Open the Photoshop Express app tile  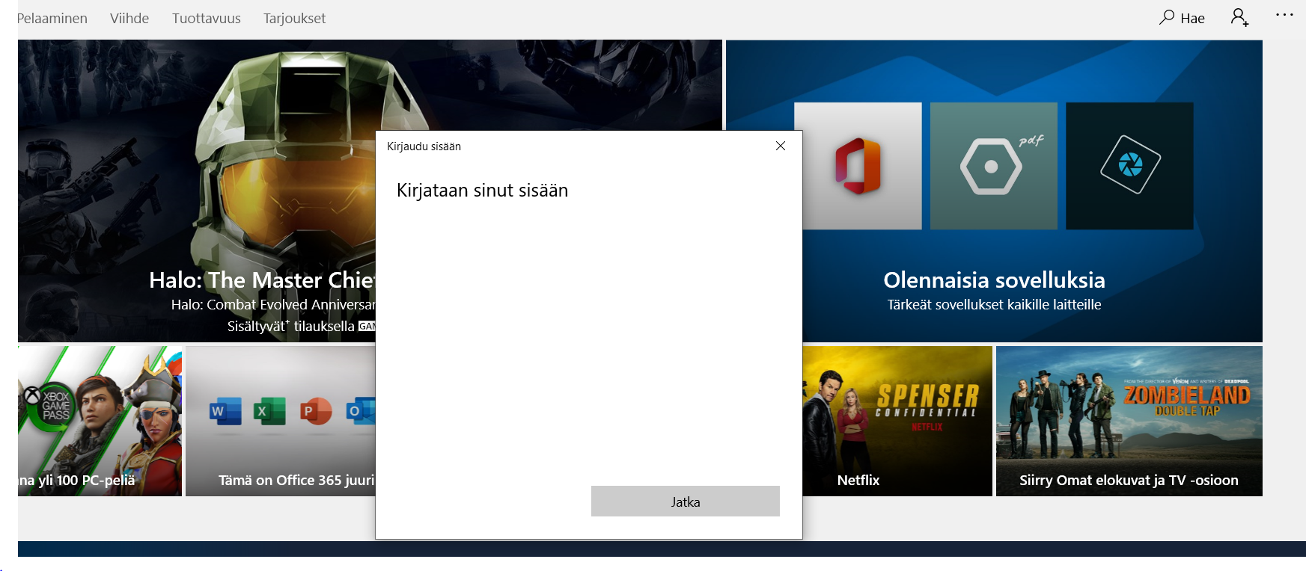1130,166
